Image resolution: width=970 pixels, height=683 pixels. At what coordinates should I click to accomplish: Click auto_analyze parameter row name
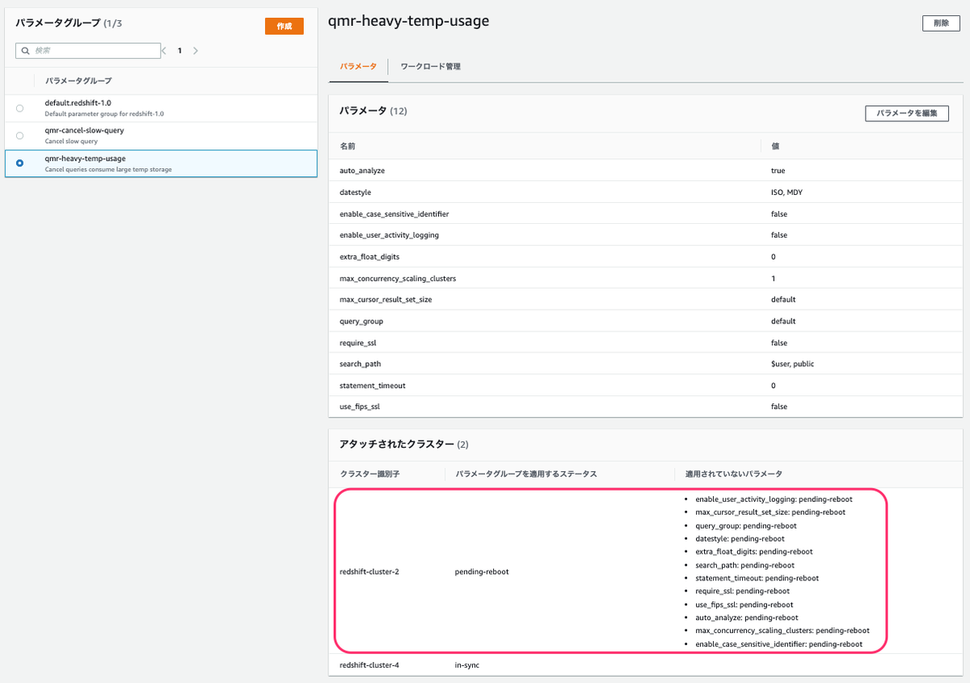tap(362, 171)
